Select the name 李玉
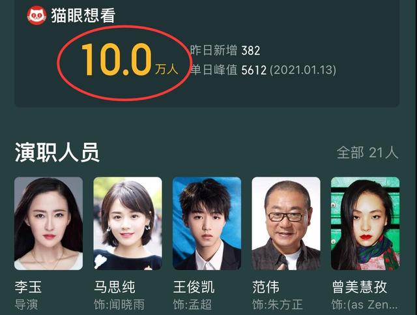 [28, 287]
